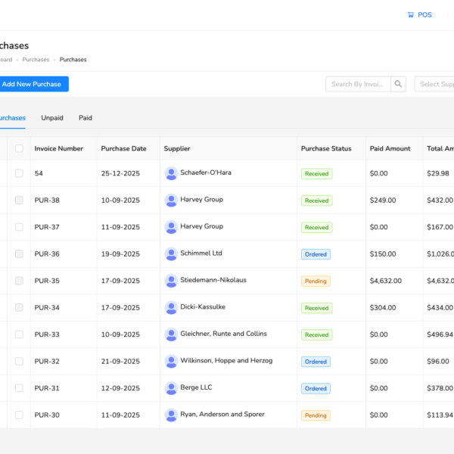Click purchase date 19-09-2025
Viewport: 454px width, 454px height.
click(x=120, y=254)
